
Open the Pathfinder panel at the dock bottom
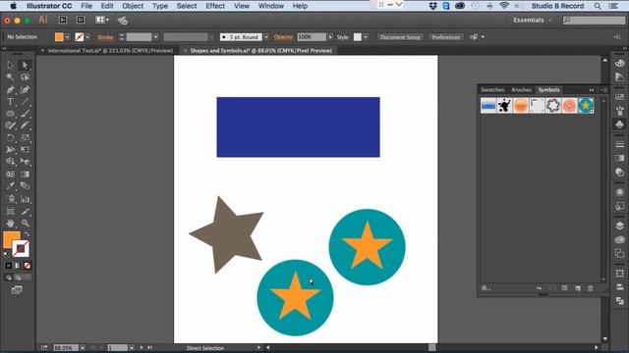pos(619,301)
